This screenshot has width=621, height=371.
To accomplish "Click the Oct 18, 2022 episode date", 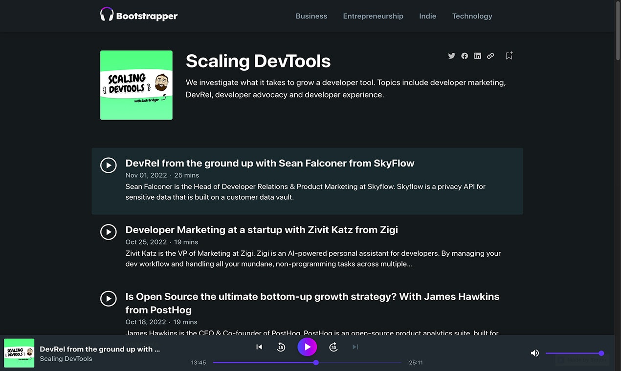I will [146, 322].
